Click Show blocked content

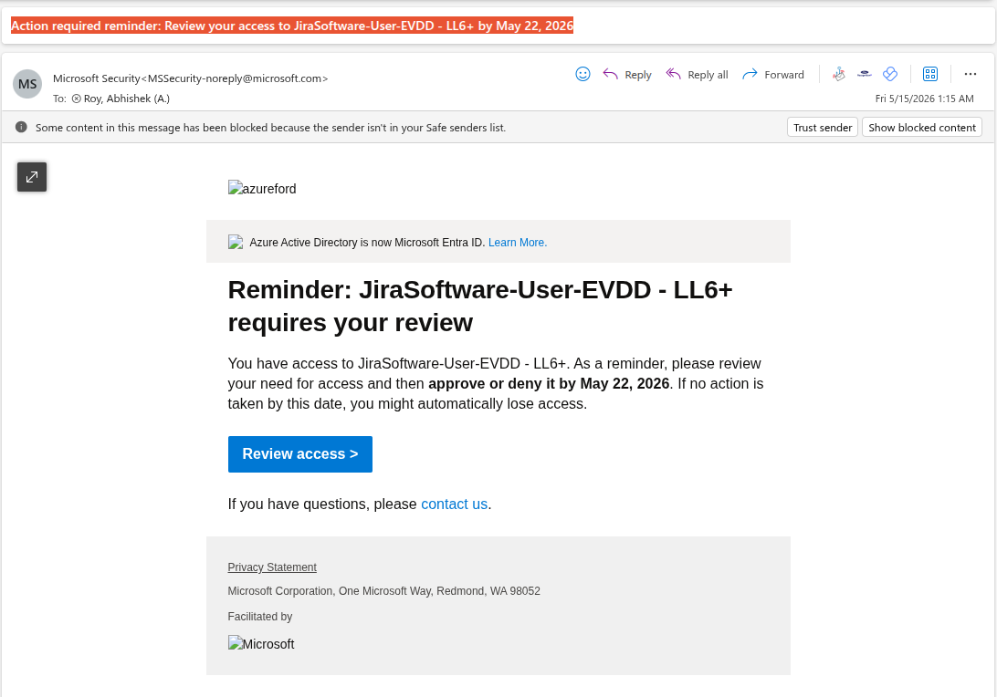[x=921, y=127]
